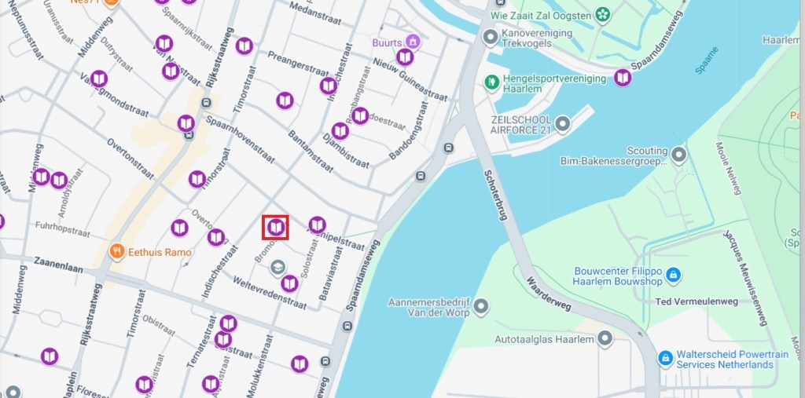Image resolution: width=805 pixels, height=398 pixels.
Task: Open the Zeilschool Airforce 21 pin
Action: (563, 123)
